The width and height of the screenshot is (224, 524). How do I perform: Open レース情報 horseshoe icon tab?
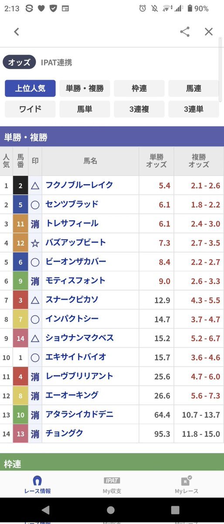[x=37, y=485]
